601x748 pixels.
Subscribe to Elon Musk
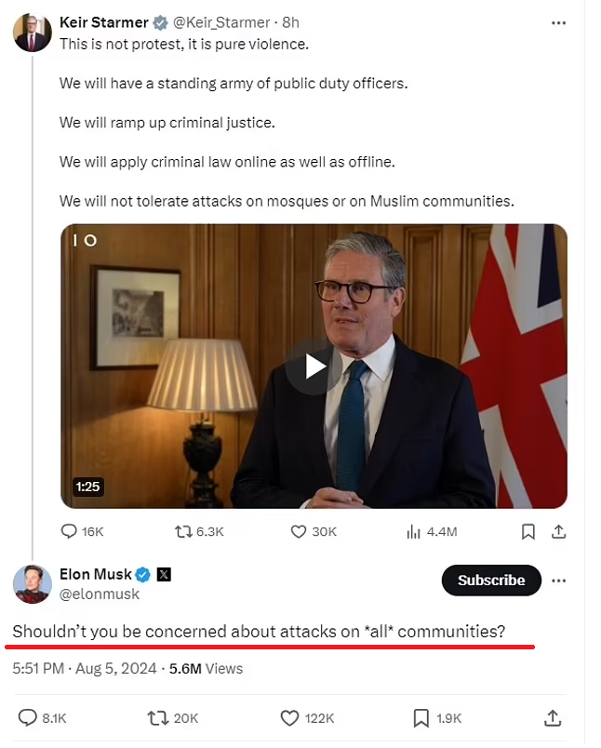point(490,581)
